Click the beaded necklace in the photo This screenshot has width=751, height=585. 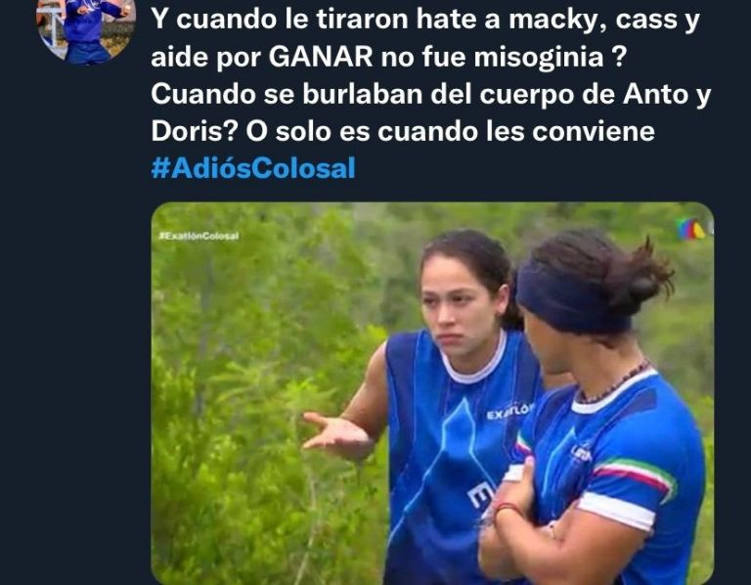[x=615, y=383]
